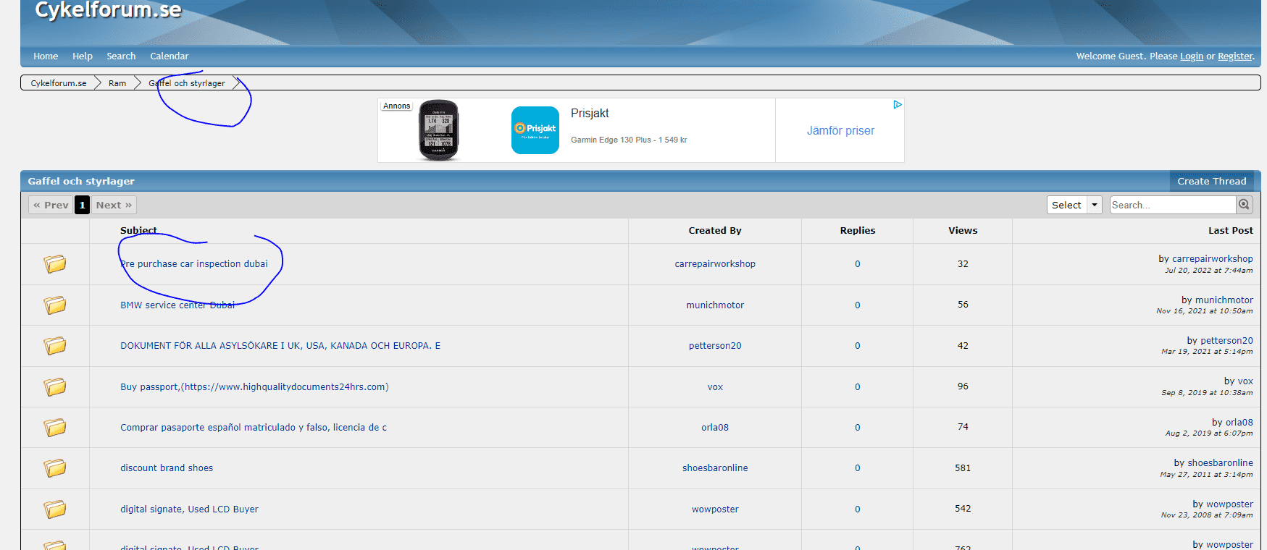Open thread creator profile shoesbaronline
The height and width of the screenshot is (550, 1267).
tap(714, 468)
